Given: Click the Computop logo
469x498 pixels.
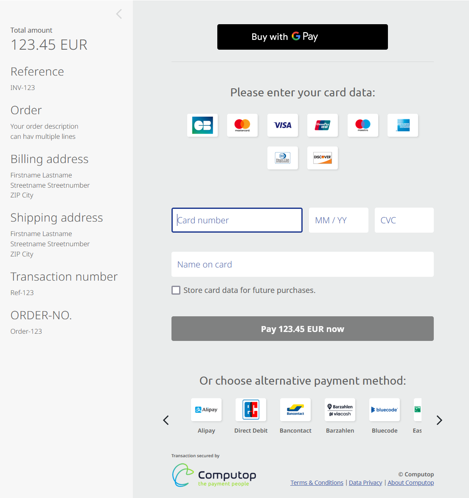Looking at the screenshot, I should [213, 475].
